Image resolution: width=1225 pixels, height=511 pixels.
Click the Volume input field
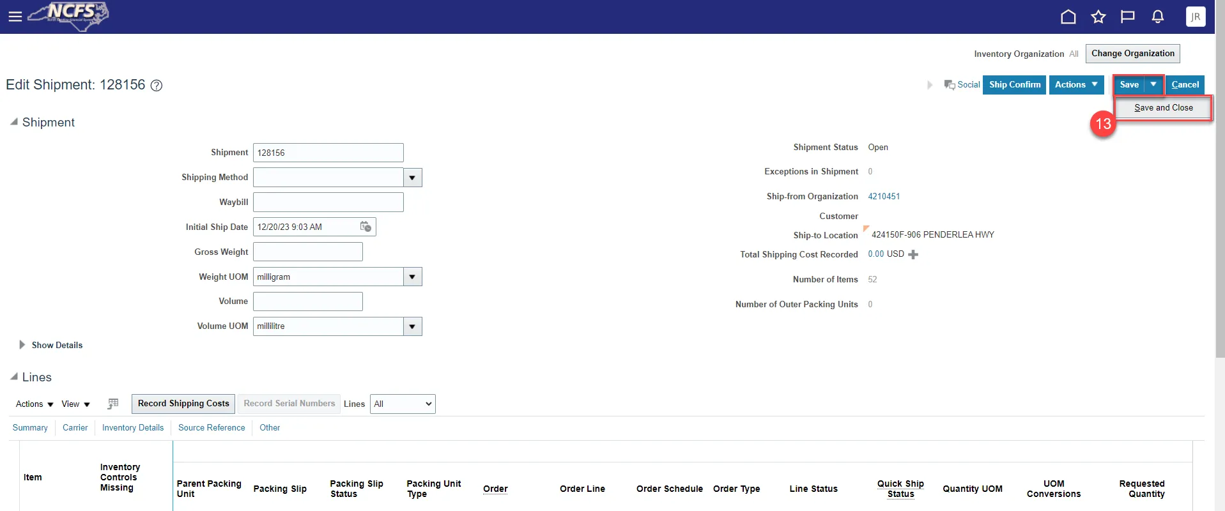click(308, 301)
